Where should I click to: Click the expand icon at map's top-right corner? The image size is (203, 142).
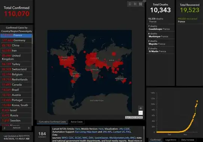(144, 1)
